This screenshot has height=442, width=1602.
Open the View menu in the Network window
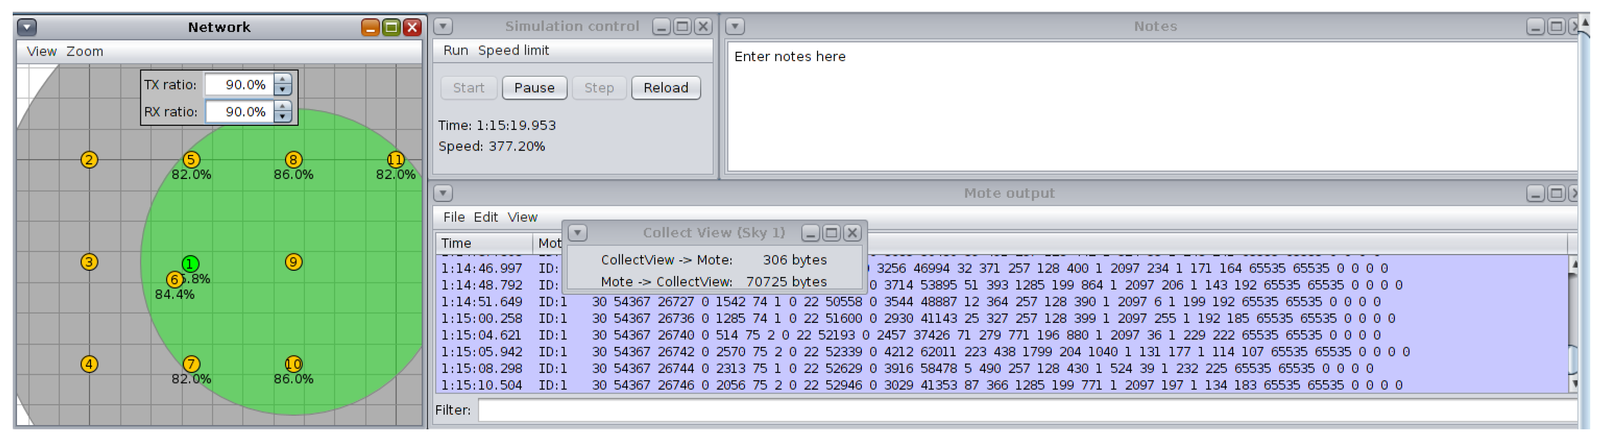pos(41,52)
